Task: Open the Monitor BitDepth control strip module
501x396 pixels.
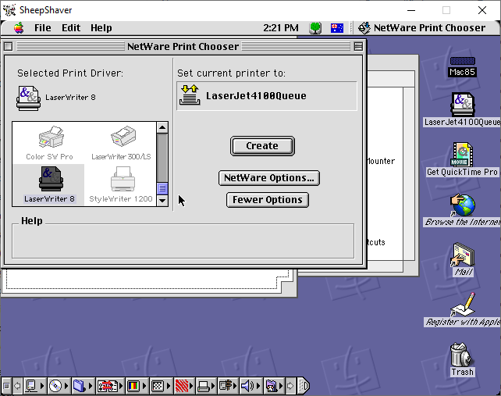Action: [137, 386]
